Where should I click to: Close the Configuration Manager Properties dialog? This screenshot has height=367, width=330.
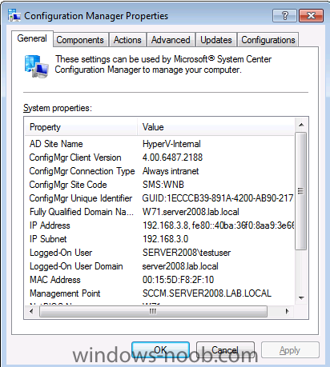[312, 16]
